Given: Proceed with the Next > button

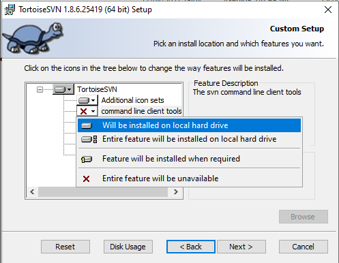Looking at the screenshot, I should pyautogui.click(x=241, y=247).
